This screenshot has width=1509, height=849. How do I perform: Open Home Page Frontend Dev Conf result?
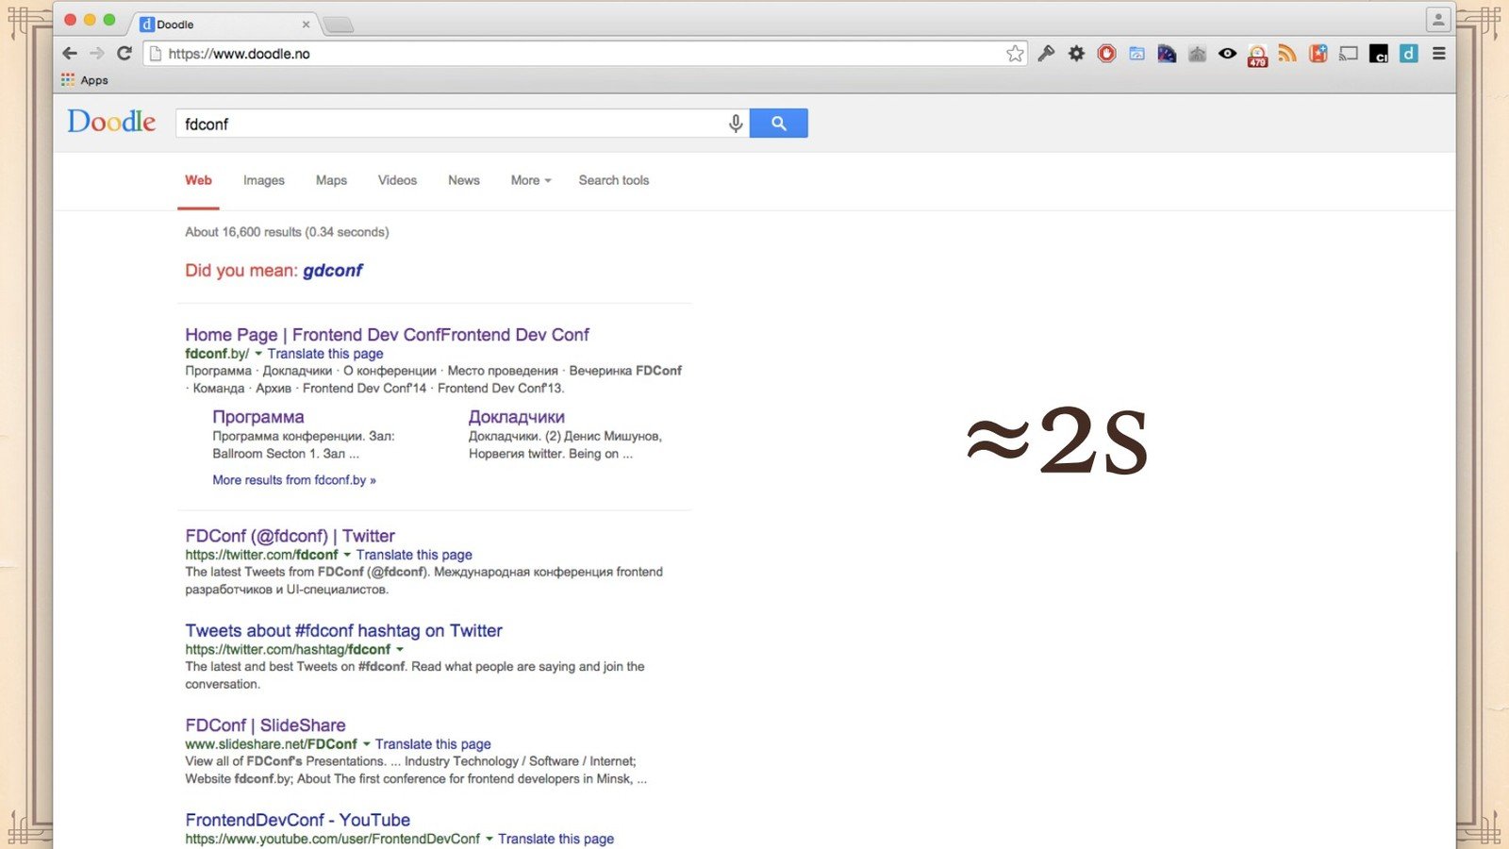(387, 335)
